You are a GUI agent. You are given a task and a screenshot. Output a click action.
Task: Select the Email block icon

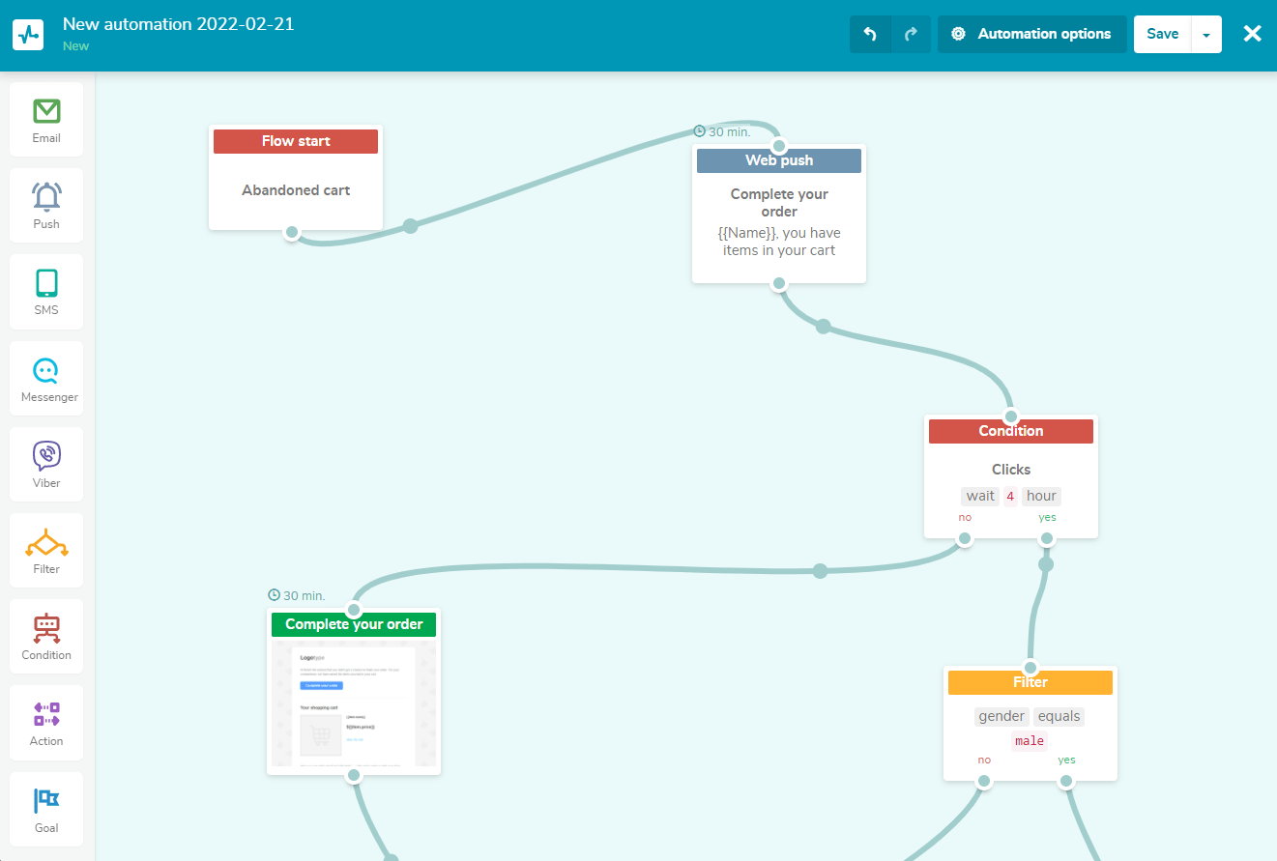click(x=46, y=111)
